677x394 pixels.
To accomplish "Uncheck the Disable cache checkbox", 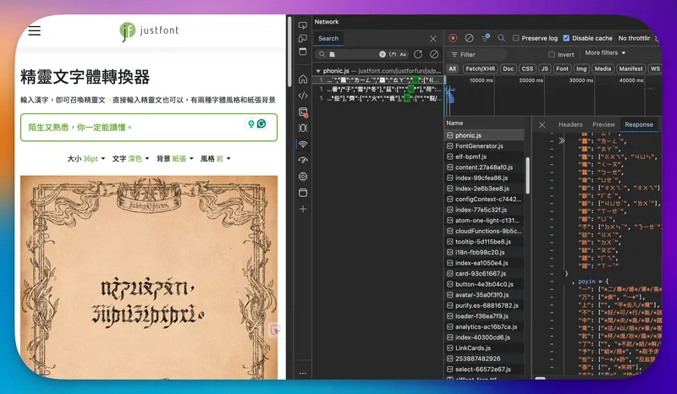I will point(566,38).
